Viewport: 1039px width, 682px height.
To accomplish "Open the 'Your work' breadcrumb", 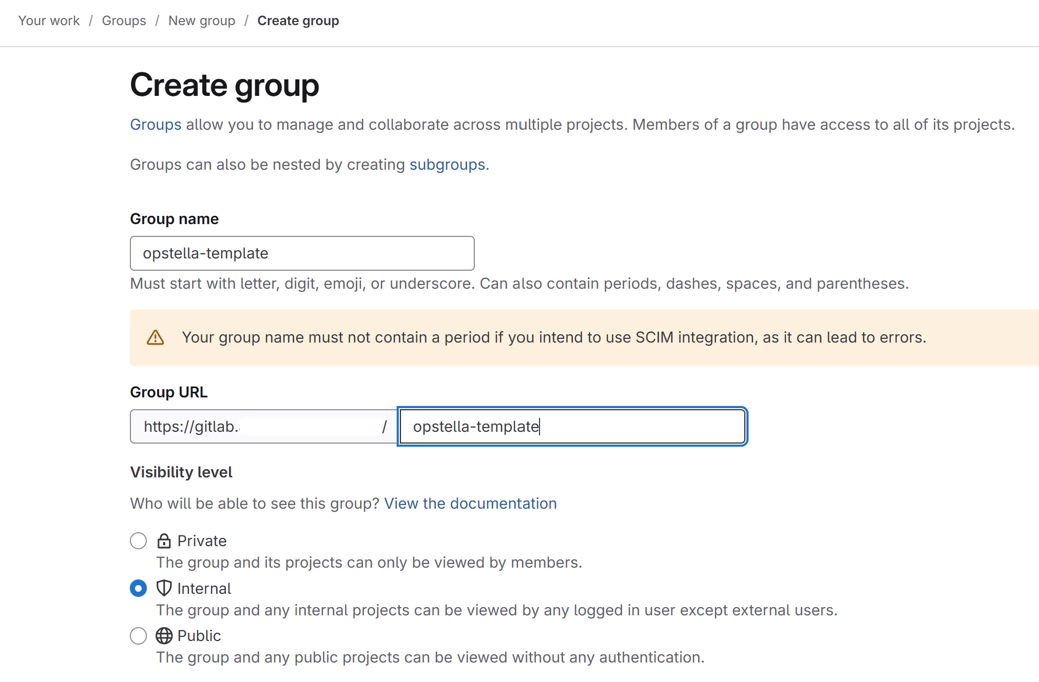I will pos(49,21).
